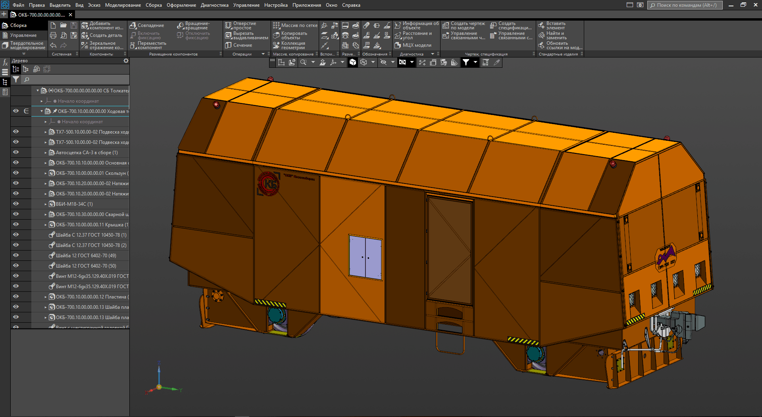The image size is (762, 417).
Task: Toggle eye icon for ОКБ-700.10.00.00.00.12 Пластина
Action: click(x=16, y=296)
